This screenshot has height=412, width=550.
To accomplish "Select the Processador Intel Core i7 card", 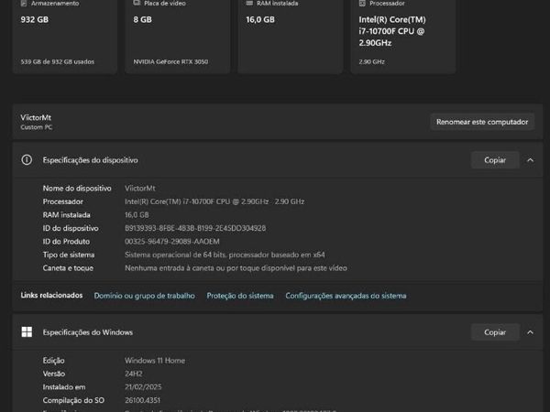I will (403, 35).
